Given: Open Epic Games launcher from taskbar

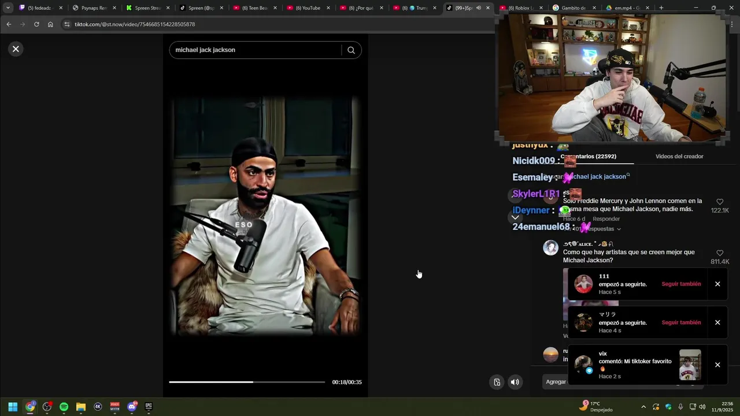Looking at the screenshot, I should tap(149, 407).
